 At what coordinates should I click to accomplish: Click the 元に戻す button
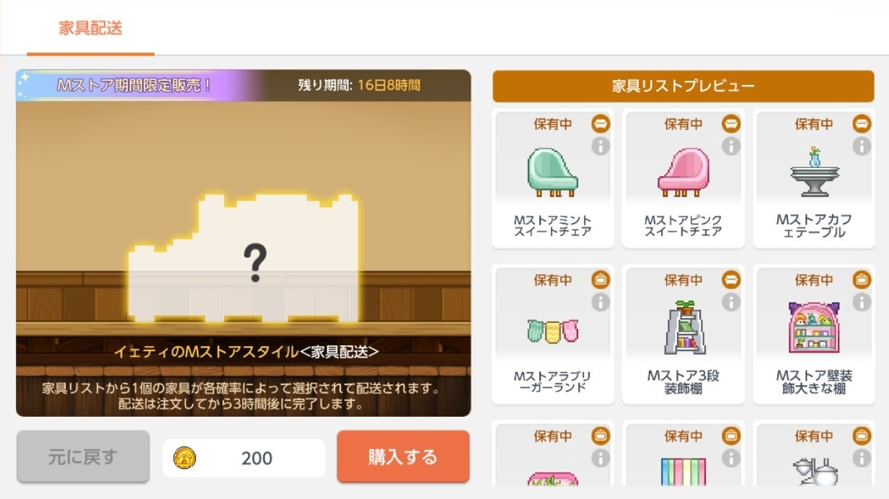[x=83, y=456]
